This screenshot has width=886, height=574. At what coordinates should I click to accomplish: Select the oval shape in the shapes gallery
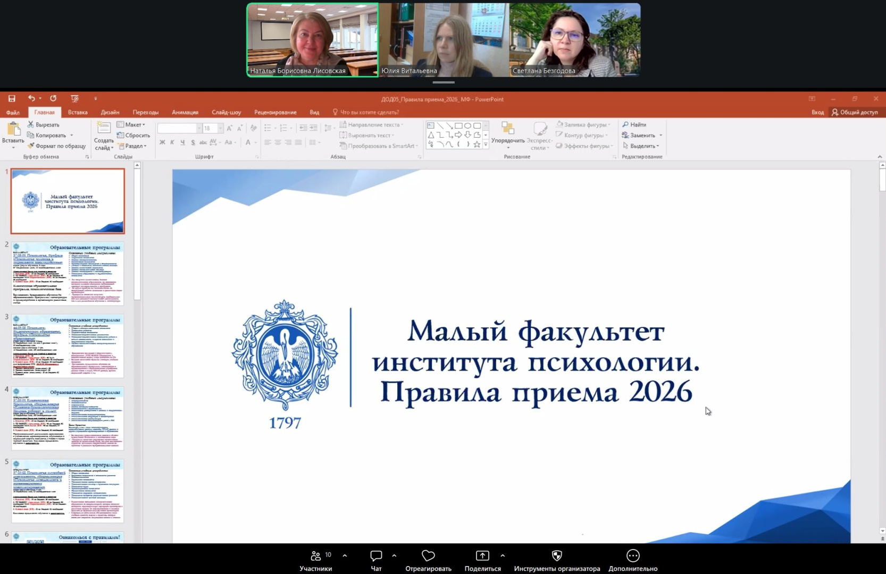tap(467, 126)
